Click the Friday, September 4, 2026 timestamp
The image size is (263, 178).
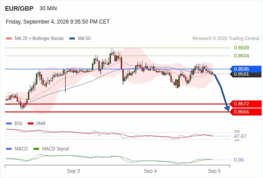pyautogui.click(x=58, y=22)
